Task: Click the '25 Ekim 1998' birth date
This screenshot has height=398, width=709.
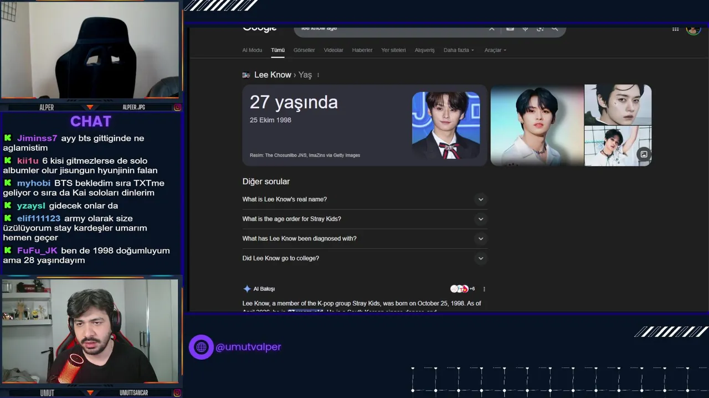Action: coord(270,120)
